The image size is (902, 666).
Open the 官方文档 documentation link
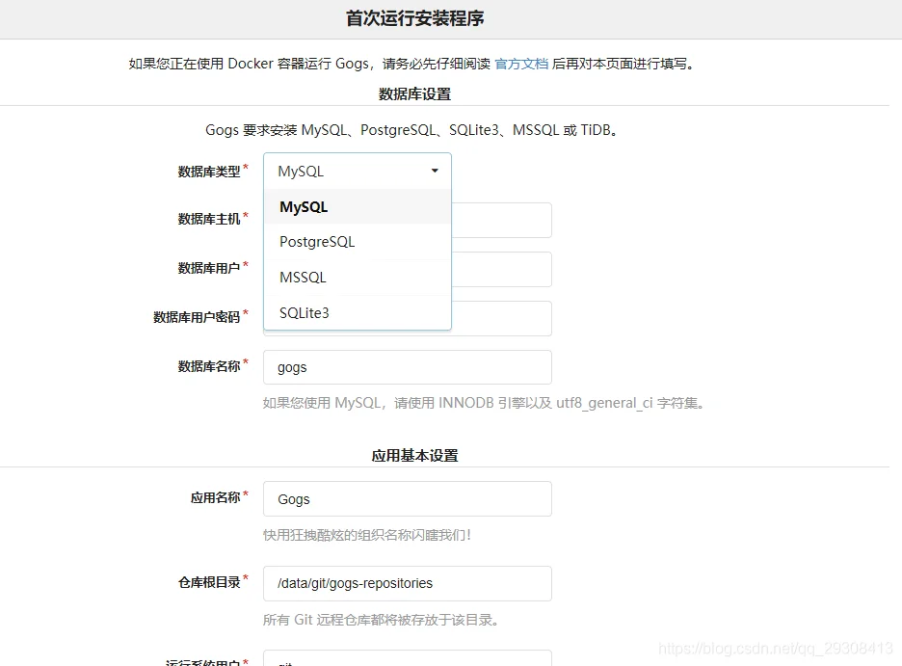(x=521, y=64)
